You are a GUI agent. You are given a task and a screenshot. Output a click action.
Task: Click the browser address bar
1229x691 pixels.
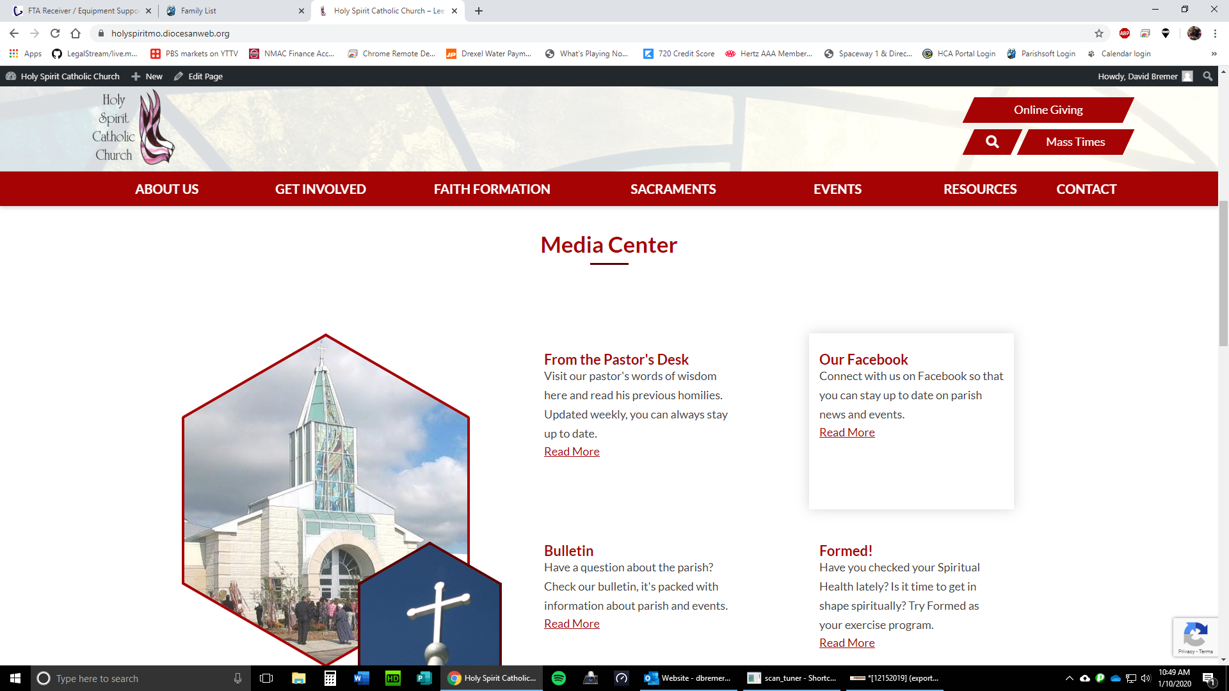(x=576, y=33)
